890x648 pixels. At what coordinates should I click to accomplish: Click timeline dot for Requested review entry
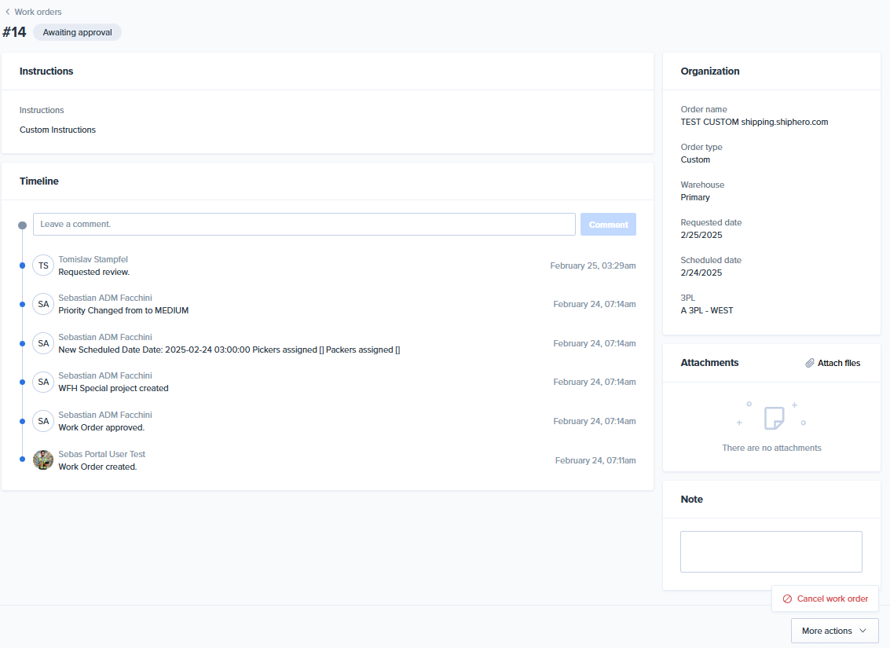tap(22, 265)
